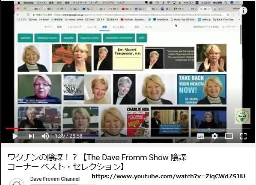Open the Dr. Sherri Tenpenny D.O. image result

click(x=118, y=58)
